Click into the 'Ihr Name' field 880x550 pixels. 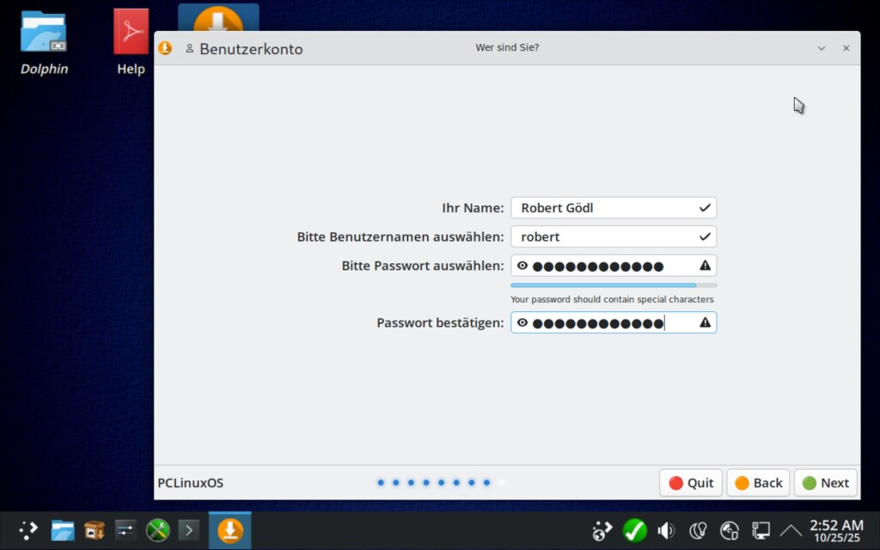tap(606, 208)
